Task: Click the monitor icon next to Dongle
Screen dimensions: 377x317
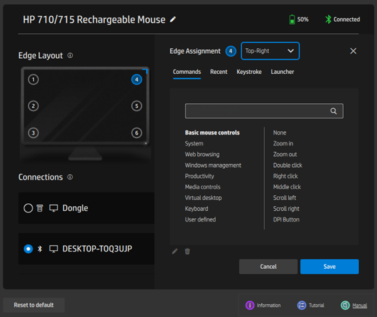Action: (54, 208)
